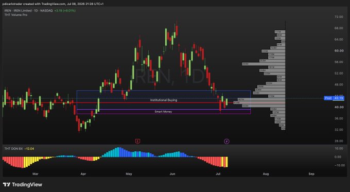The image size is (350, 192).
Task: Click the 56.00 price axis label
Action: pyautogui.click(x=339, y=62)
